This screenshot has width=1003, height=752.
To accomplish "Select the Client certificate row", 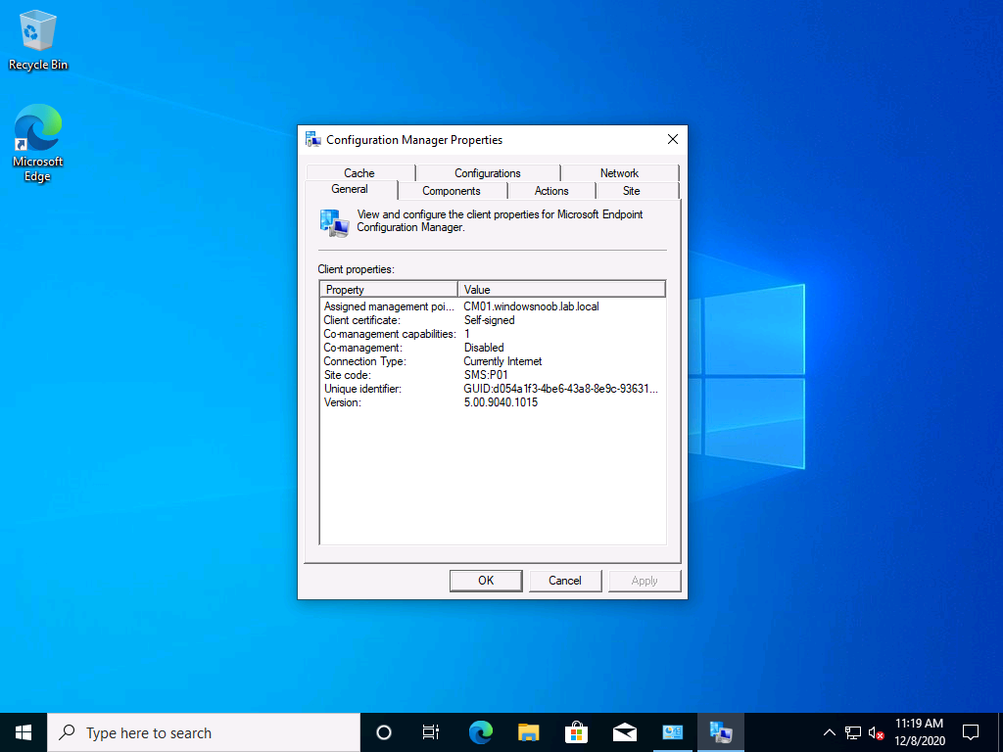I will [x=493, y=320].
